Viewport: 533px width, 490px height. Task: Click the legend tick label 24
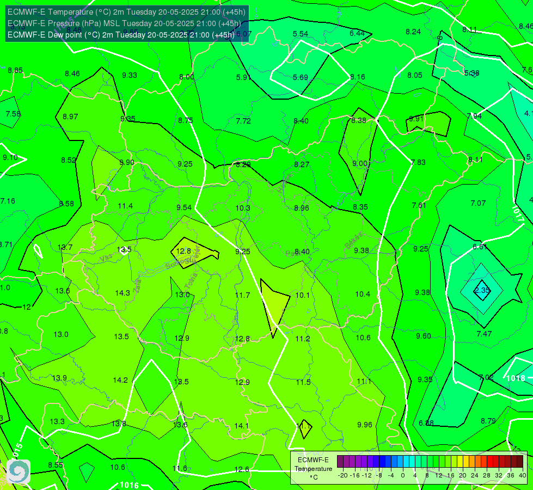click(475, 475)
